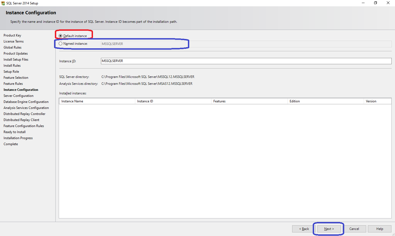The height and width of the screenshot is (236, 395).
Task: Go to Database Engine Configuration step
Action: click(x=26, y=102)
